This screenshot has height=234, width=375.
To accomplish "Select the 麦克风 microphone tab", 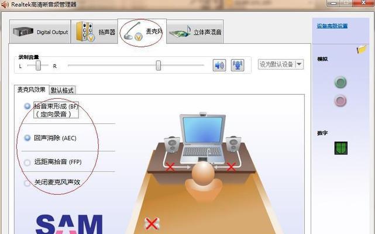I will click(x=142, y=32).
